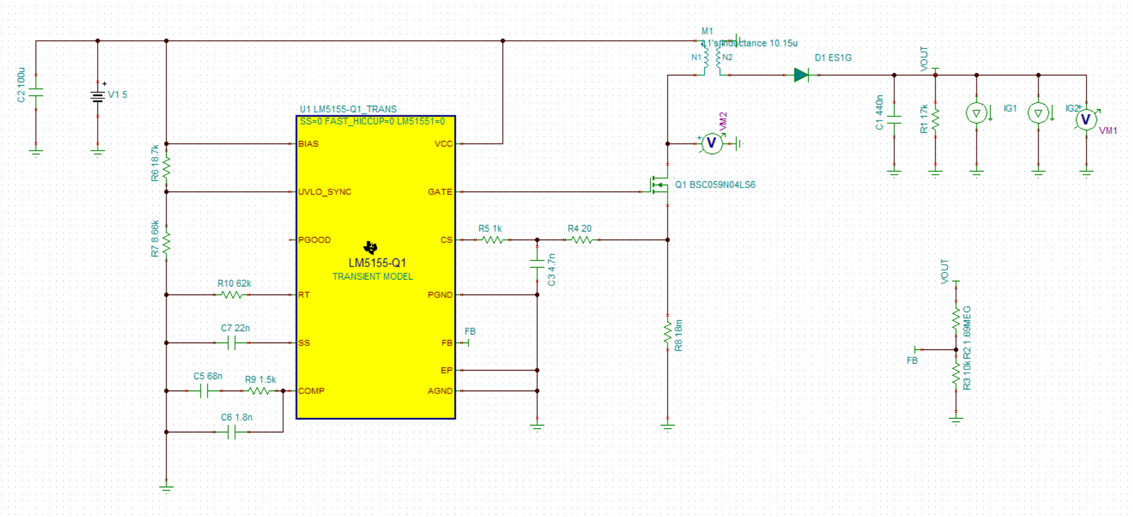Click the COMP pin label
The image size is (1133, 517).
click(311, 391)
